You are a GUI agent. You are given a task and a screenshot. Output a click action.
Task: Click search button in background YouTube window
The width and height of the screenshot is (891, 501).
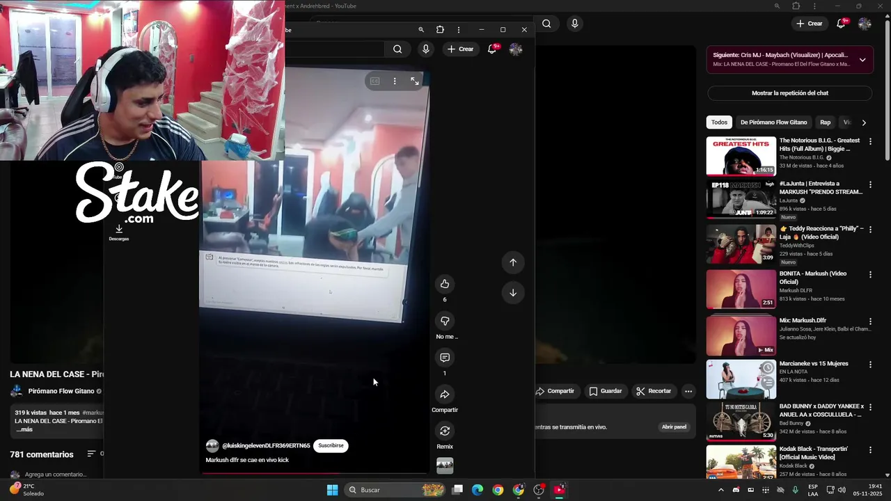546,24
